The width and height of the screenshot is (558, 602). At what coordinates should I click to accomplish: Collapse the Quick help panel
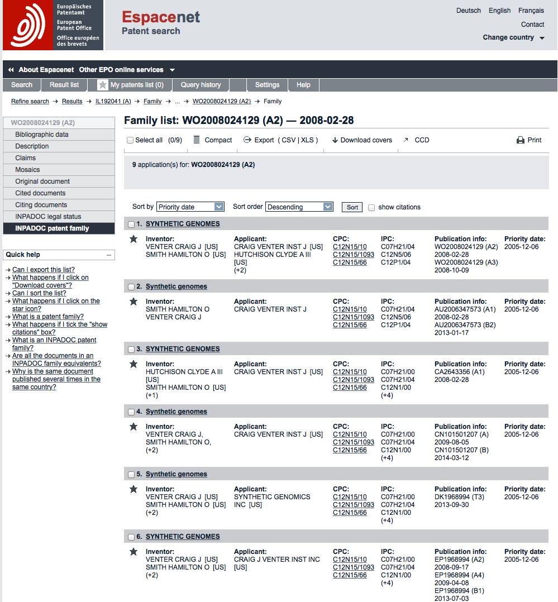[x=109, y=255]
